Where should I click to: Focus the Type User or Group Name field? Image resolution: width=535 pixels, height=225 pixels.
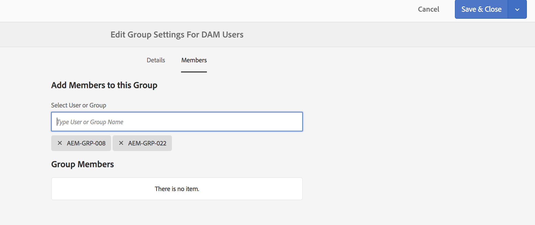click(x=177, y=122)
